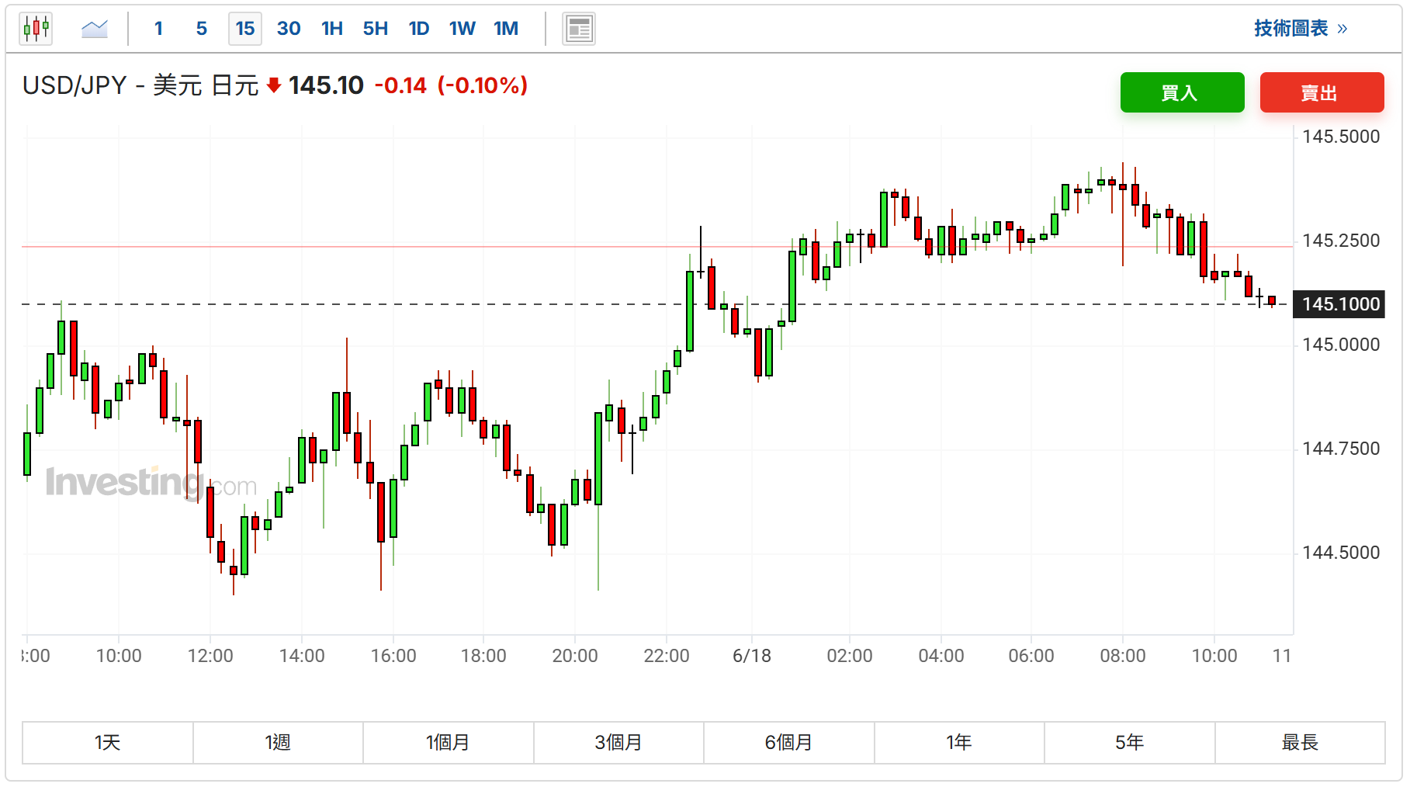Screen dimensions: 1410x794
Task: Select the 1W interval
Action: pos(462,29)
